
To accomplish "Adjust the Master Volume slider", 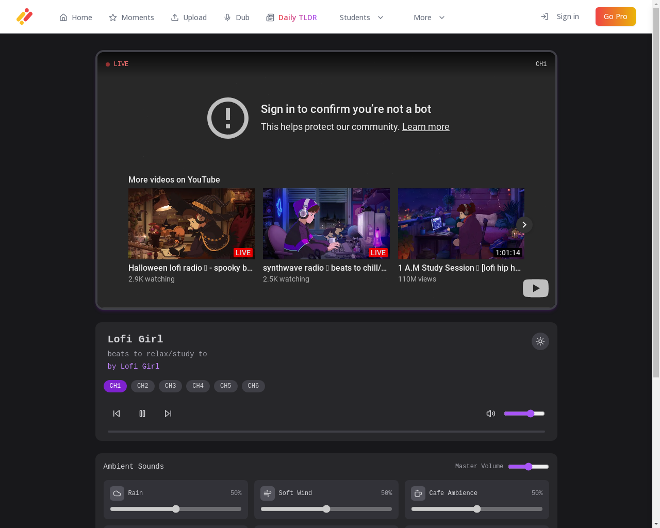I will tap(529, 467).
